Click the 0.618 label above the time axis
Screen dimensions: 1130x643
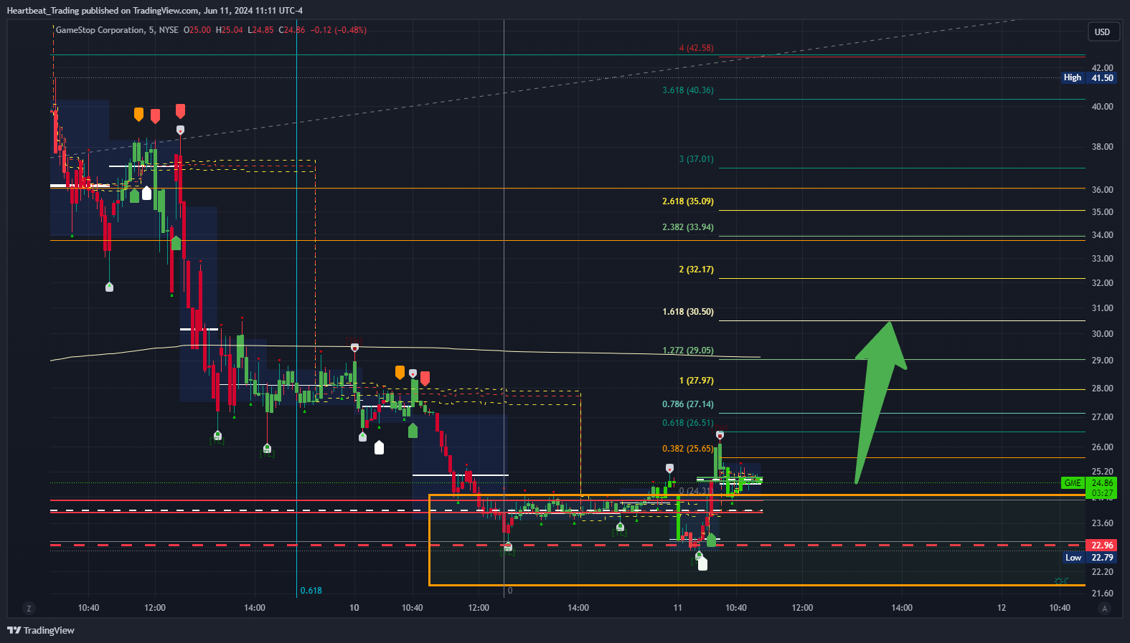tap(311, 591)
